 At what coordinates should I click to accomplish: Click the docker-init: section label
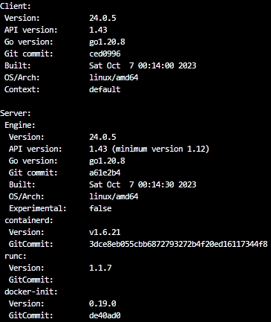pyautogui.click(x=31, y=292)
